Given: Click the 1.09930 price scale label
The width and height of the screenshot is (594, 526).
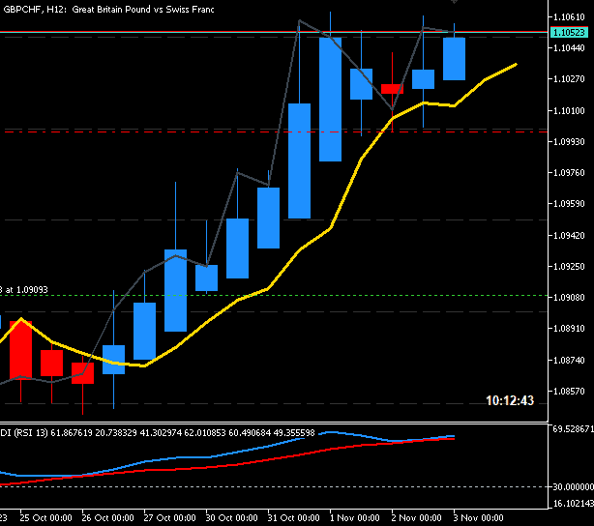Looking at the screenshot, I should tap(569, 142).
